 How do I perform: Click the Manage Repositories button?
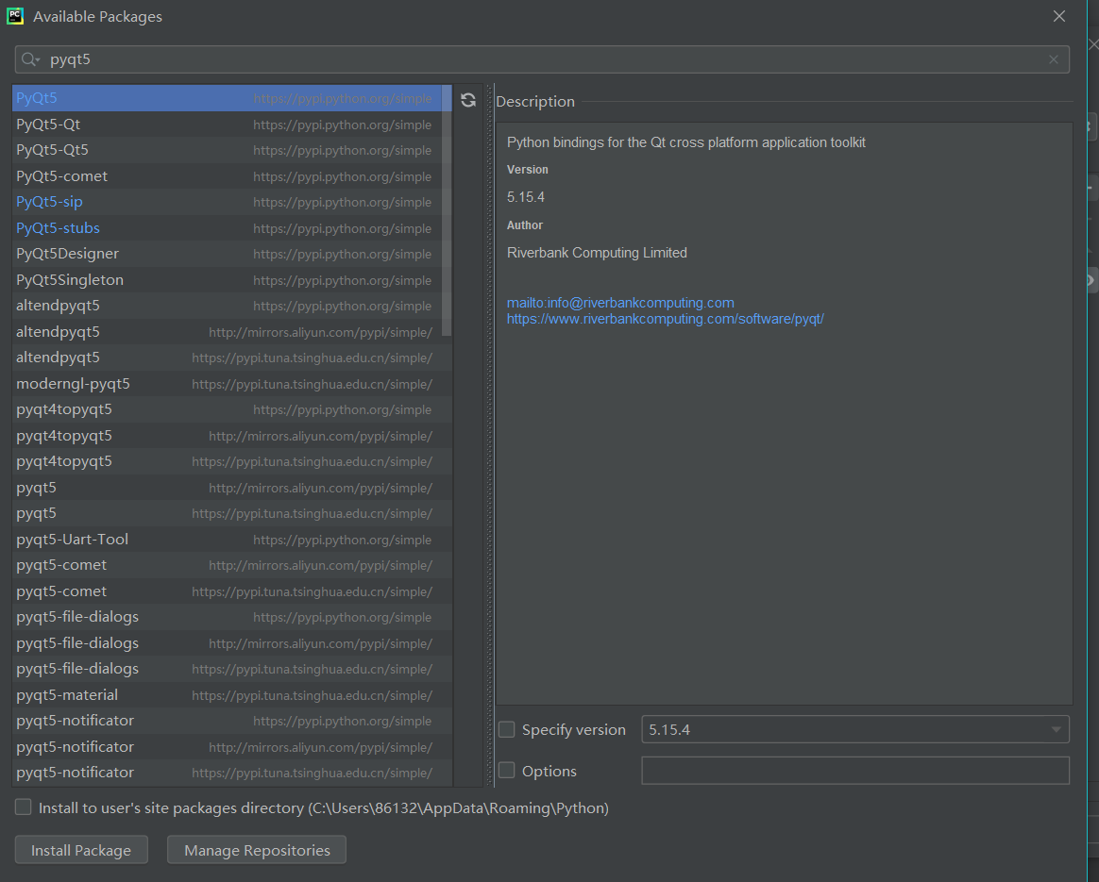click(x=257, y=850)
